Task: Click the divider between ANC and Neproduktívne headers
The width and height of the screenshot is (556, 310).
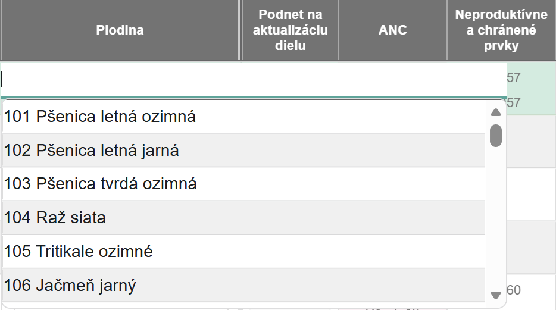Action: (x=447, y=30)
